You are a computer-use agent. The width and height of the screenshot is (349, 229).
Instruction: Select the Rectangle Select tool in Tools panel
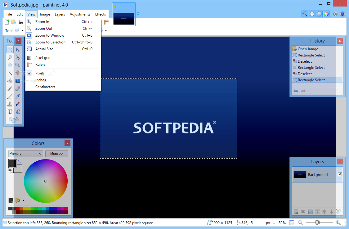pos(10,49)
